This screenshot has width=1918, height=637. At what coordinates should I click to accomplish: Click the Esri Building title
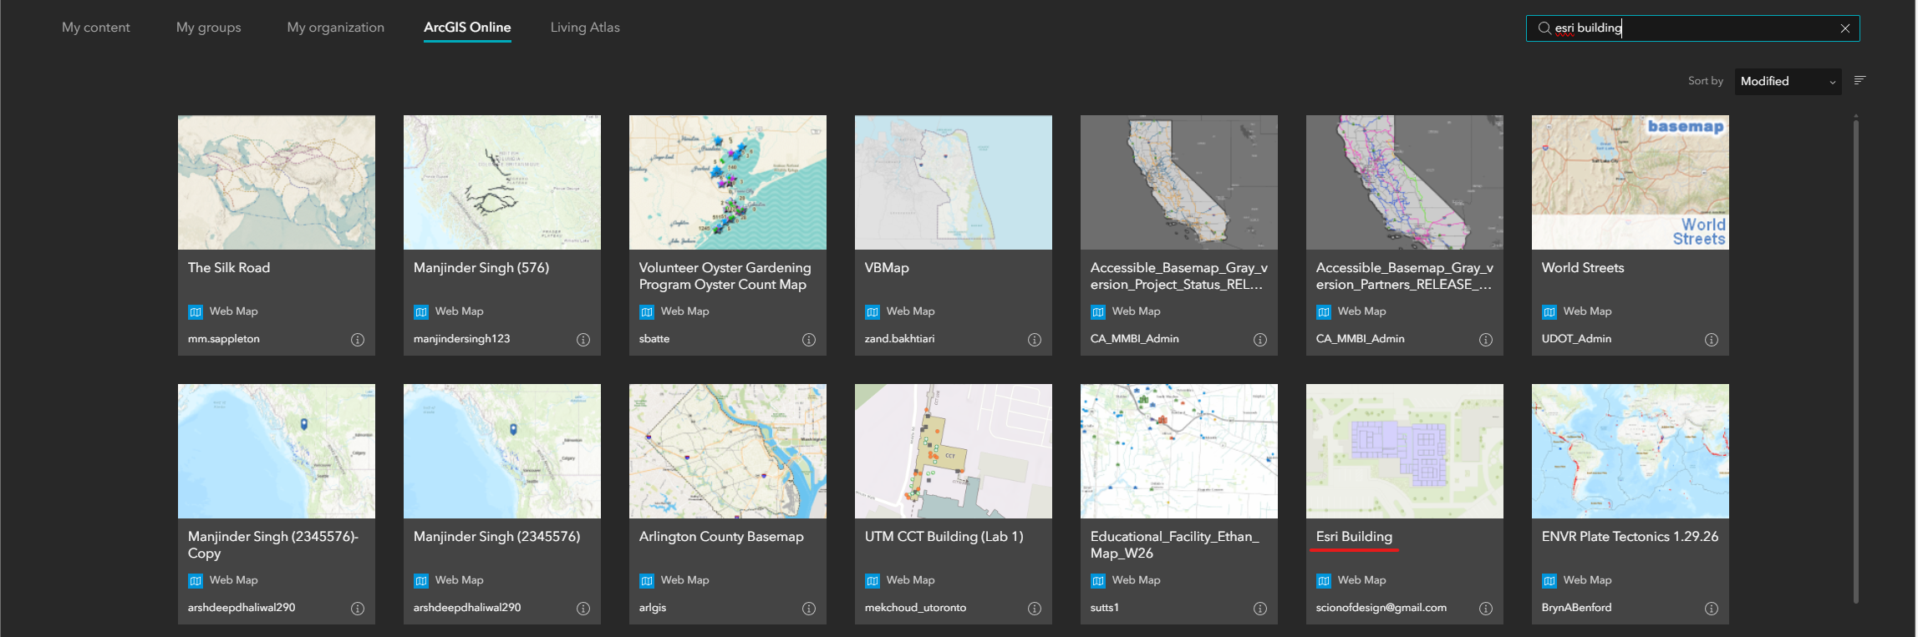click(x=1354, y=537)
